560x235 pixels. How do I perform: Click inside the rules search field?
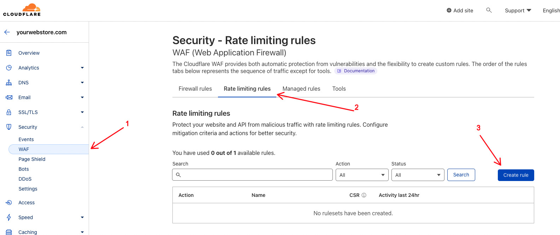252,175
